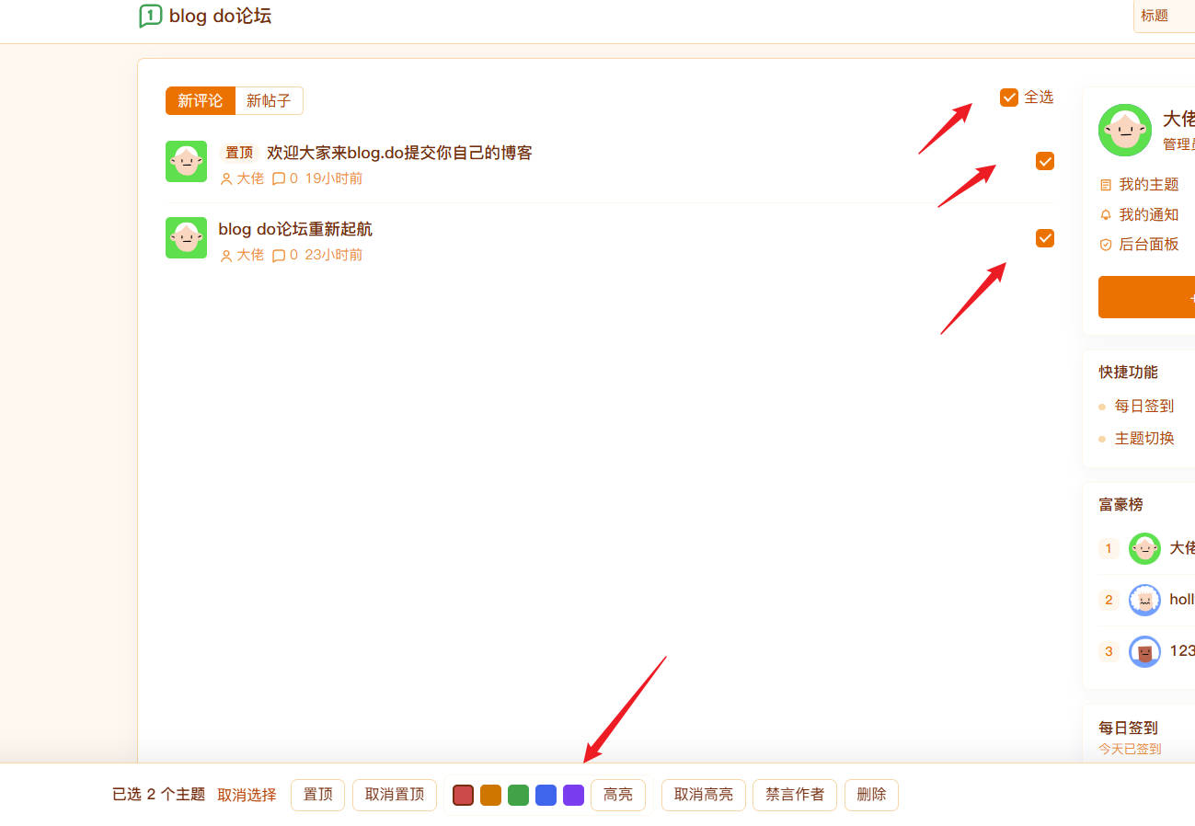Click the 23小时前 timestamp
The width and height of the screenshot is (1195, 826).
point(334,255)
